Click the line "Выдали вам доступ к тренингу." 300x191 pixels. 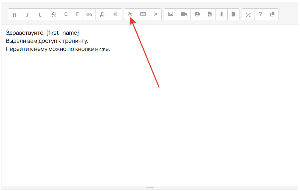[x=47, y=41]
